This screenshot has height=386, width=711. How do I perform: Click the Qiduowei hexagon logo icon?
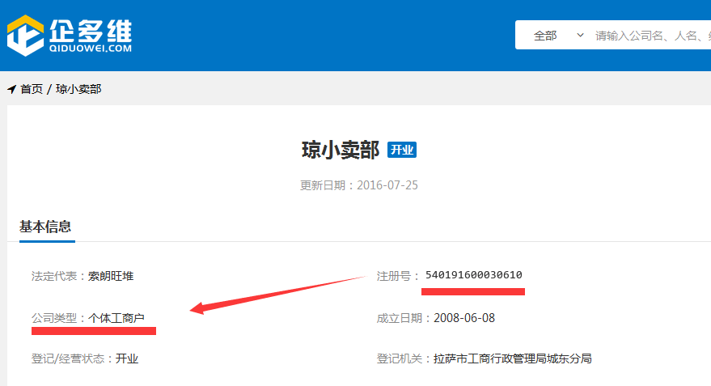[x=25, y=36]
